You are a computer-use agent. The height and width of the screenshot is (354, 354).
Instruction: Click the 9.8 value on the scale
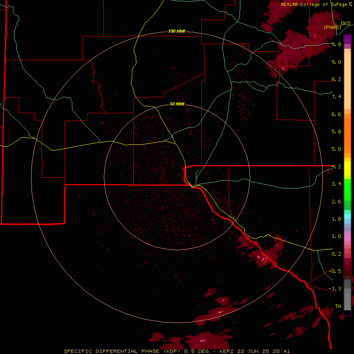pyautogui.click(x=336, y=44)
